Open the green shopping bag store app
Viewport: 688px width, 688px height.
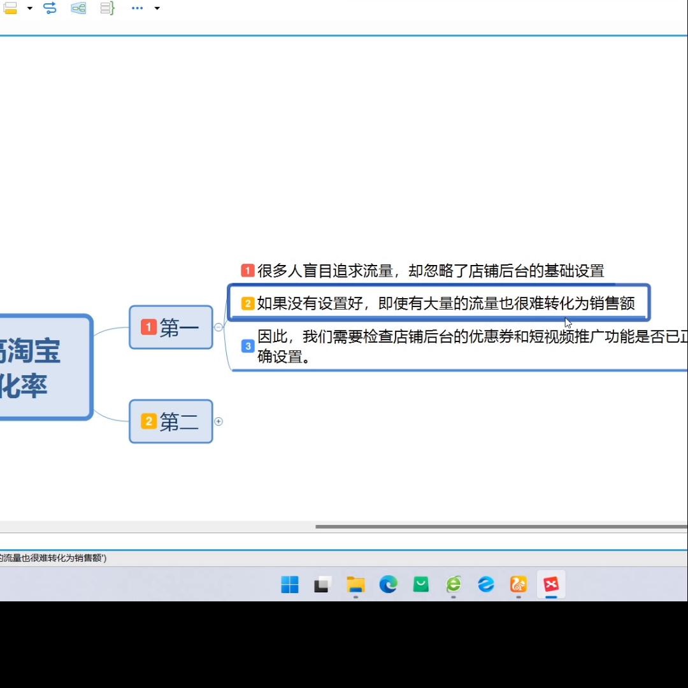point(421,584)
